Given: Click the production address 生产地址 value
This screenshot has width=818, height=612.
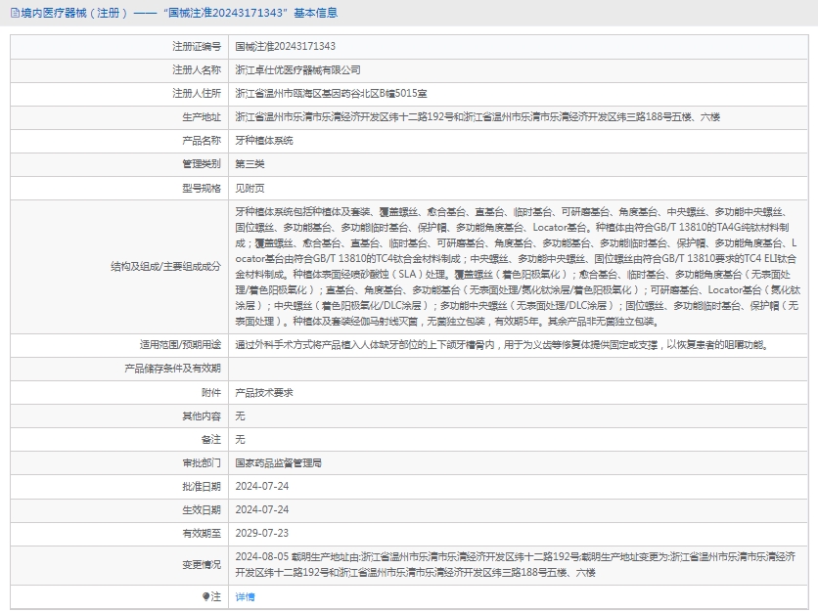Looking at the screenshot, I should pyautogui.click(x=477, y=116).
